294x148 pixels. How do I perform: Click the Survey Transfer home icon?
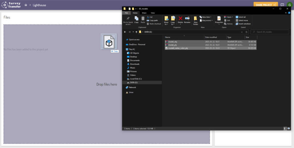26,5
